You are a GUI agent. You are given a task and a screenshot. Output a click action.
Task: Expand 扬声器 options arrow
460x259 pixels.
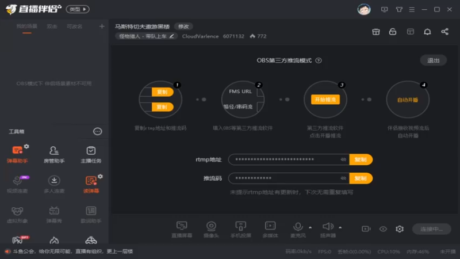(340, 227)
